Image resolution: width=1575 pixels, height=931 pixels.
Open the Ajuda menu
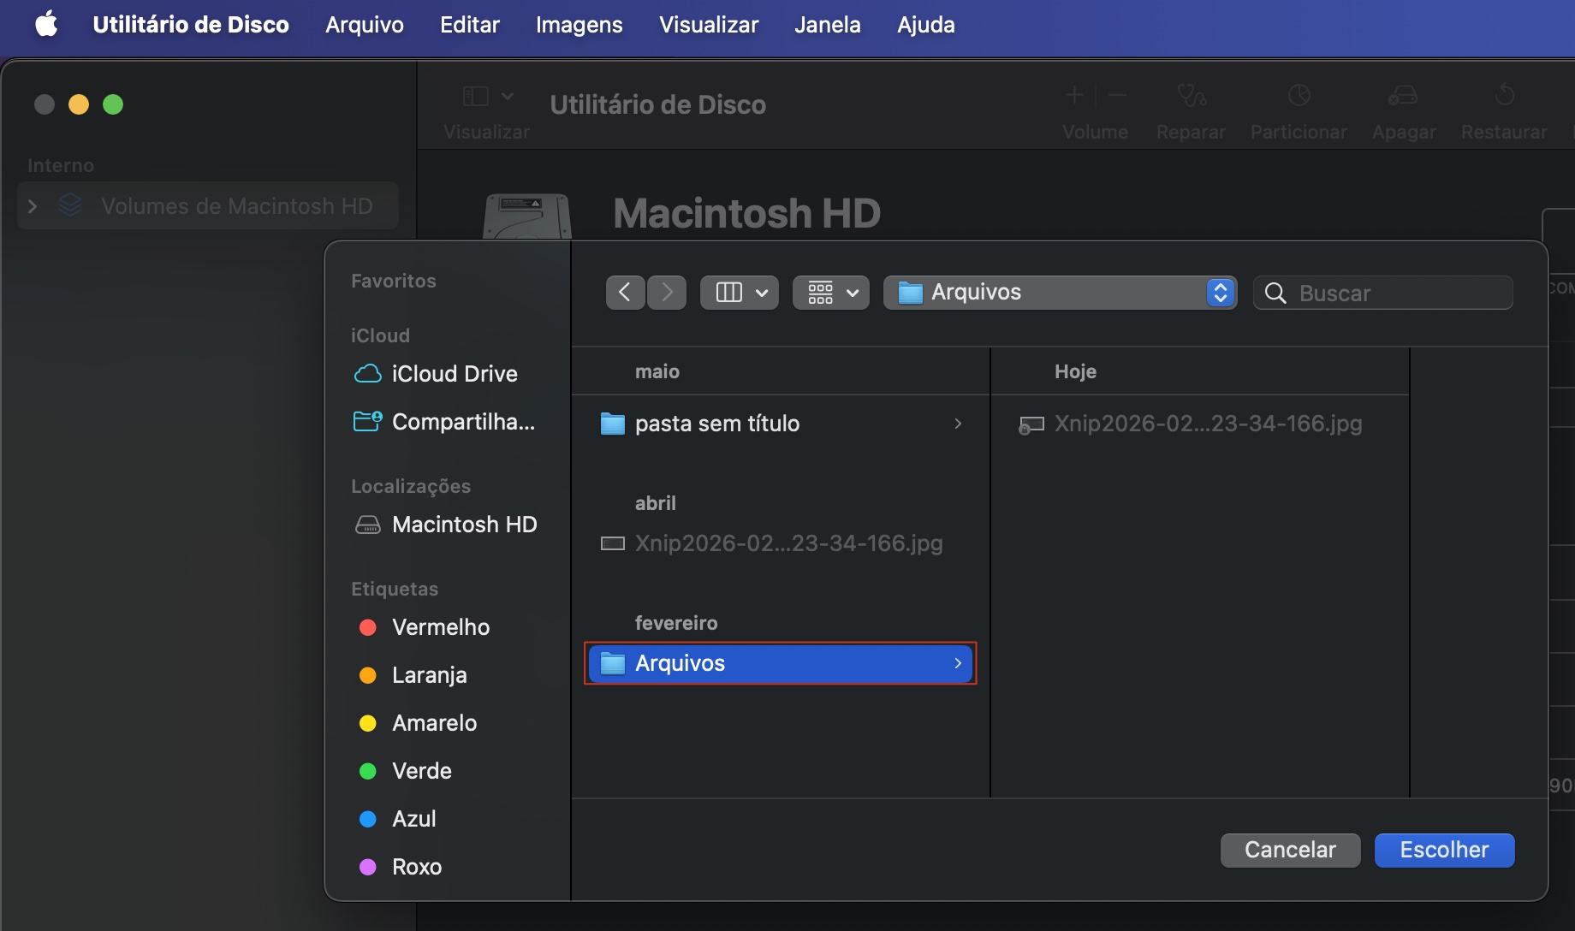point(926,24)
